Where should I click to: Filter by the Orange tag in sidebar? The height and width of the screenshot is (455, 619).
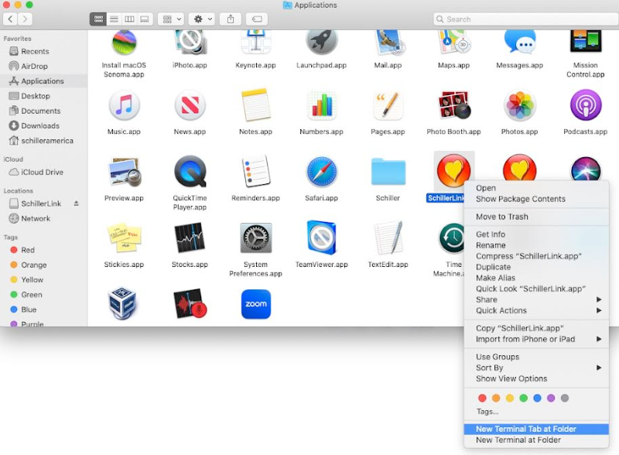pos(43,265)
